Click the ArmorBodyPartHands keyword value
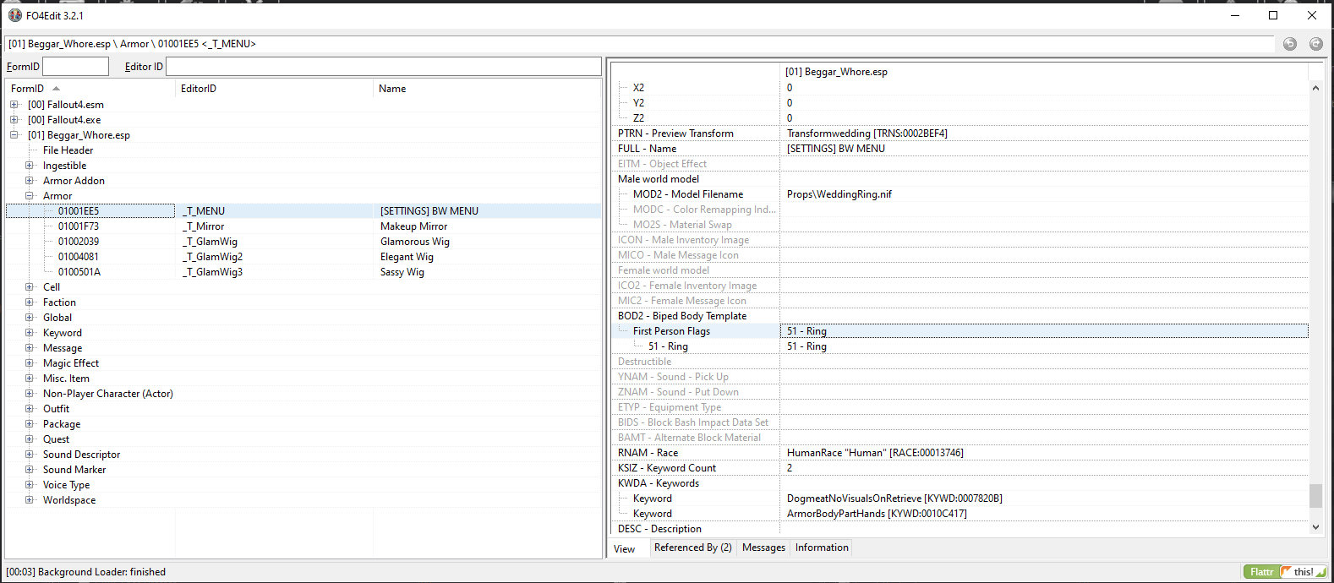This screenshot has width=1334, height=583. 877,514
